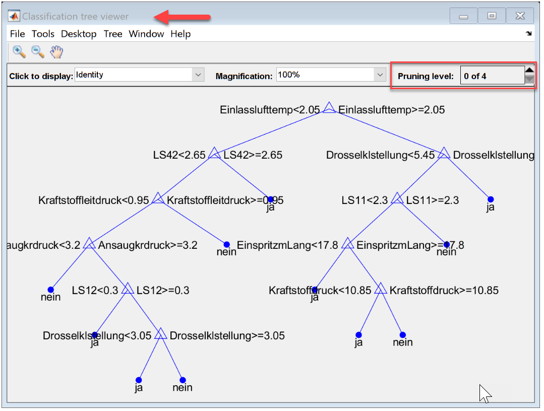Viewport: 544px width, 411px height.
Task: Maximize the Classification tree viewer window
Action: [492, 16]
